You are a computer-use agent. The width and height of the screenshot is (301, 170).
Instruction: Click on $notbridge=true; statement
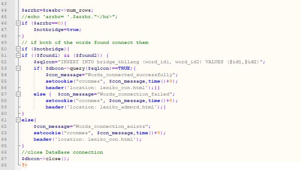57,30
